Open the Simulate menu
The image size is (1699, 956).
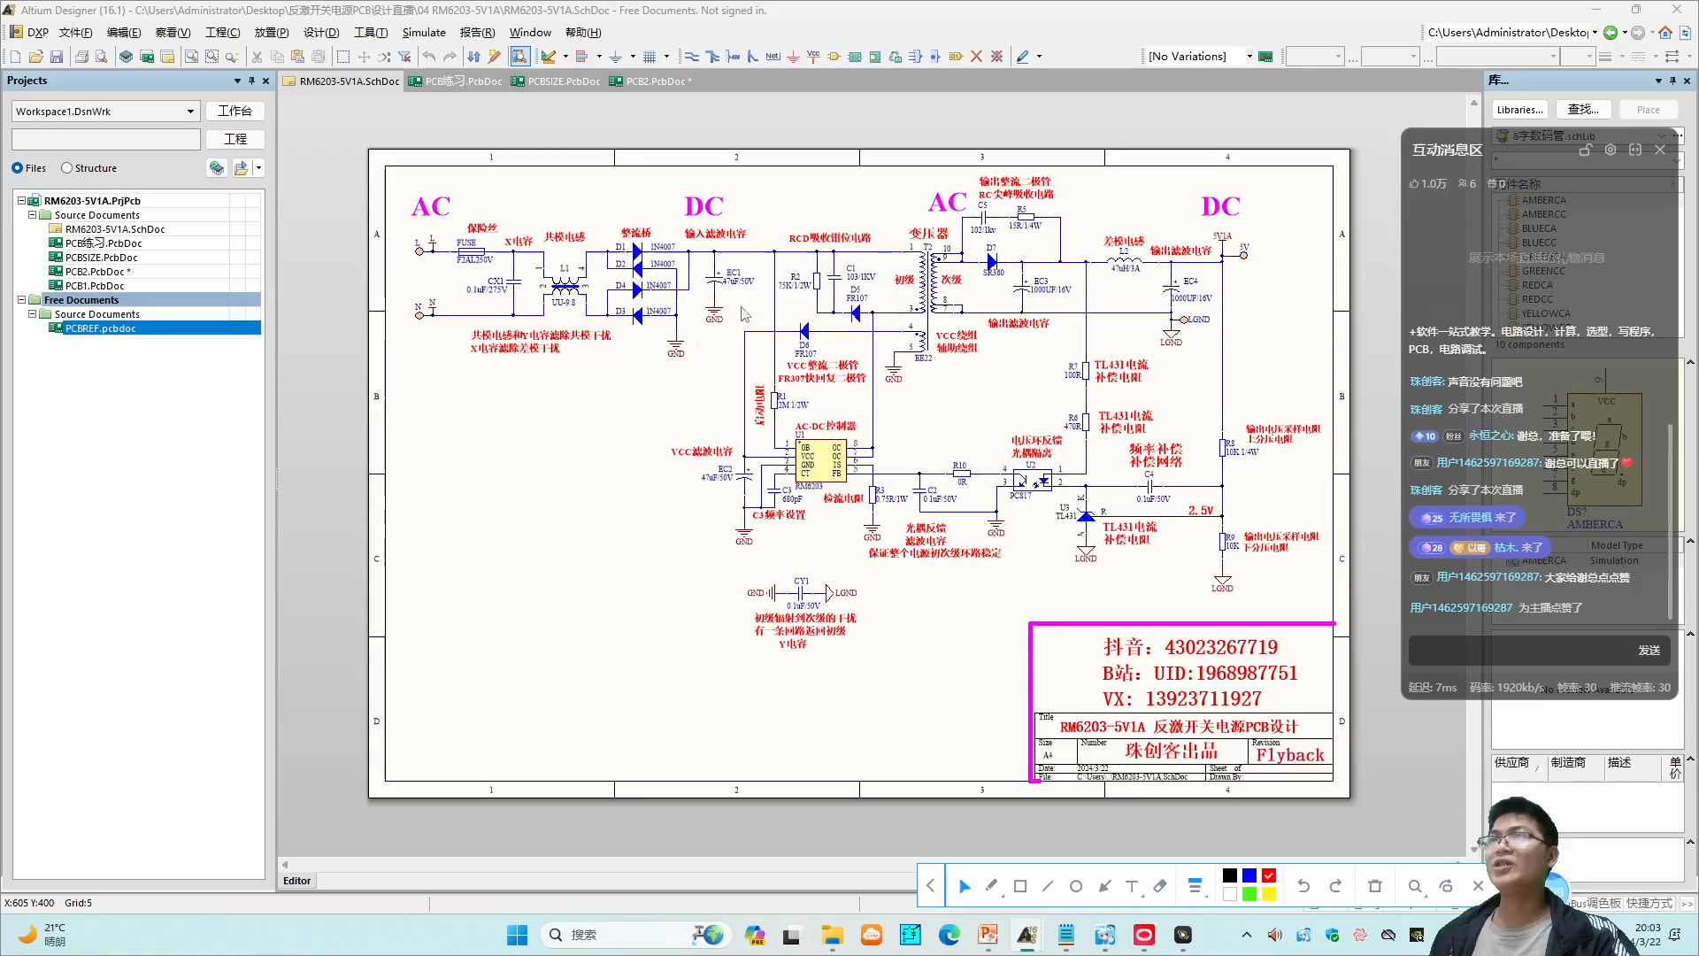[424, 33]
